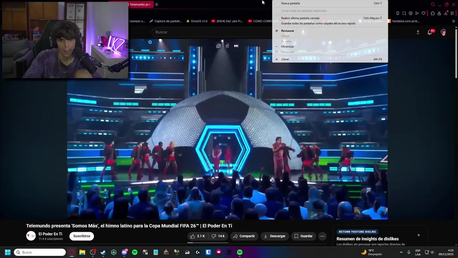The width and height of the screenshot is (458, 258).
Task: Skip to next video with the overlay icon
Action: point(236,46)
